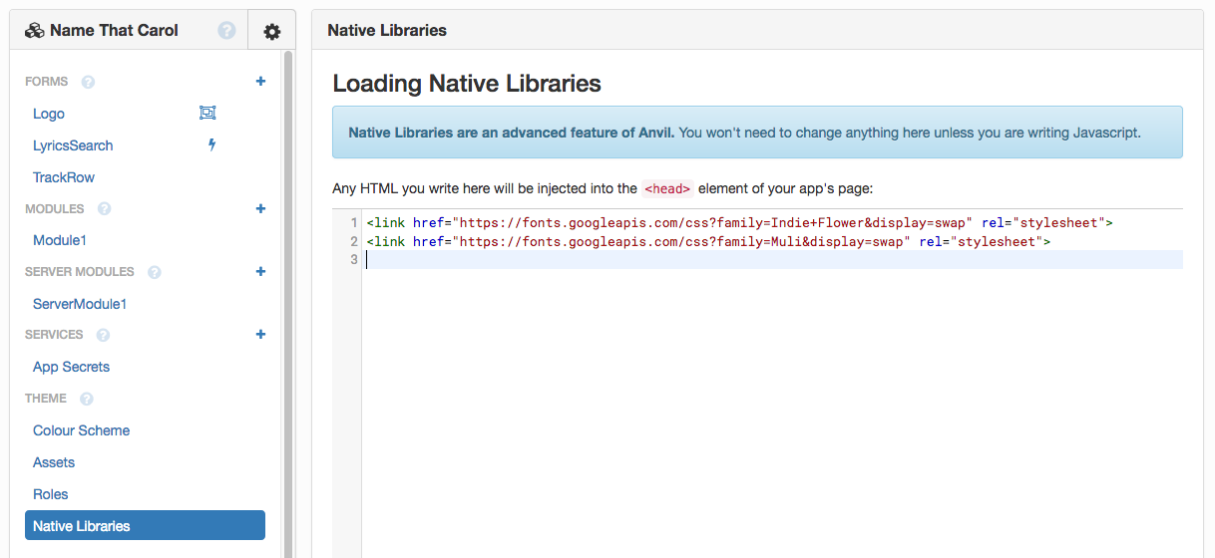This screenshot has height=558, width=1215.
Task: Click the help icon beside Name That Carol
Action: (x=226, y=31)
